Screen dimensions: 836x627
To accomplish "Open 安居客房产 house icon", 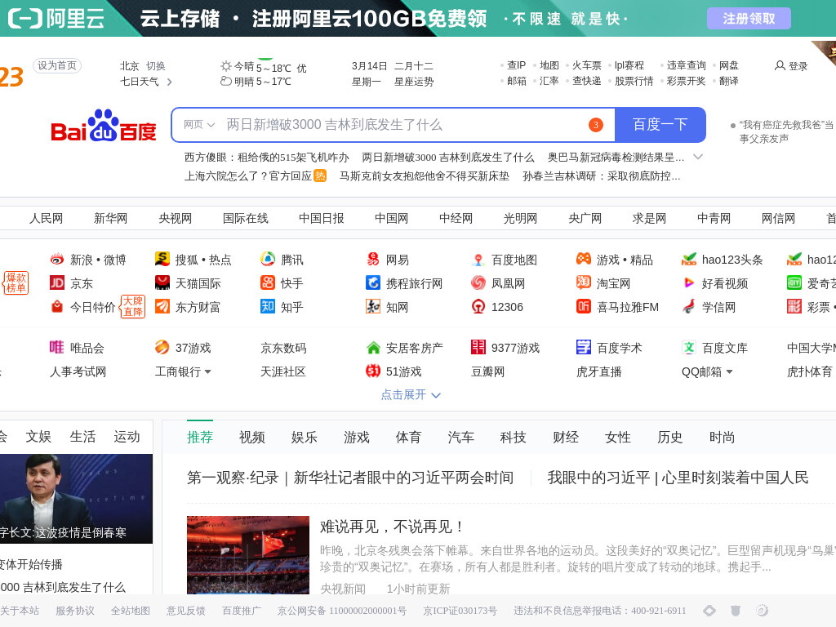I will (x=372, y=348).
